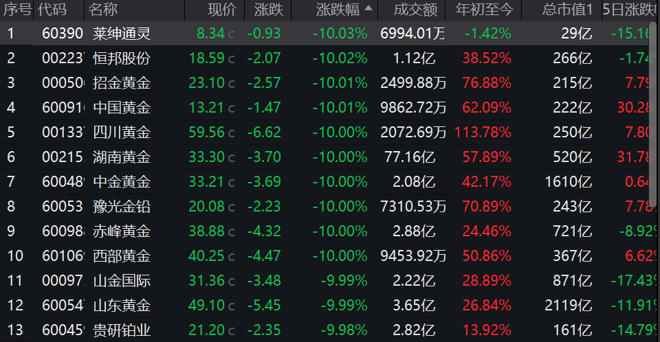Click the sort arrow beside 涨跌幅 header
660x342 pixels.
pos(369,9)
